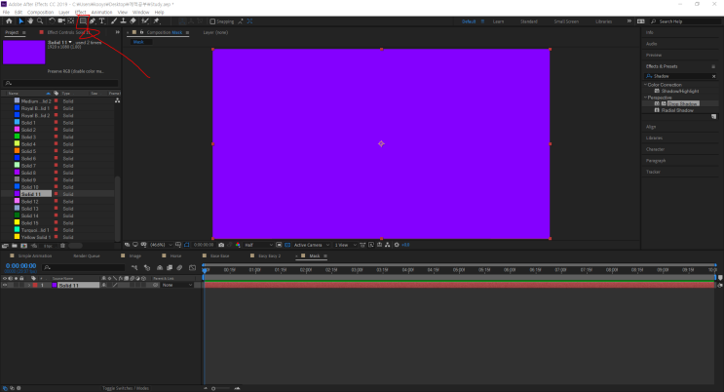
Task: Select the Selection arrow tool
Action: (20, 21)
